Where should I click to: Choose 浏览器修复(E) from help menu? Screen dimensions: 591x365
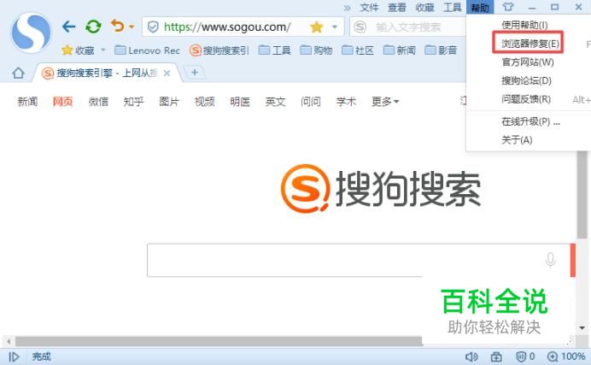[x=530, y=44]
